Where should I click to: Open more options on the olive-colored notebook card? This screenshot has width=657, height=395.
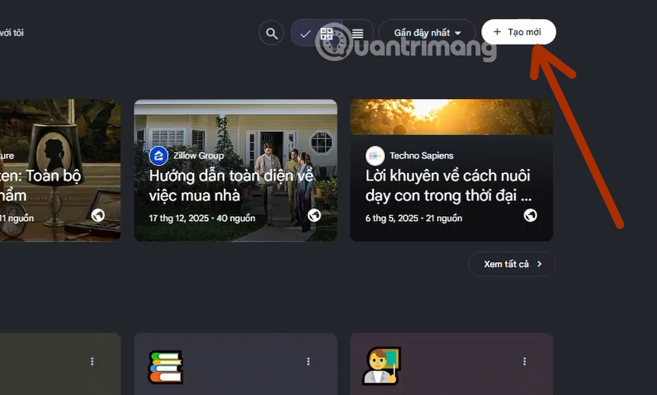click(92, 361)
